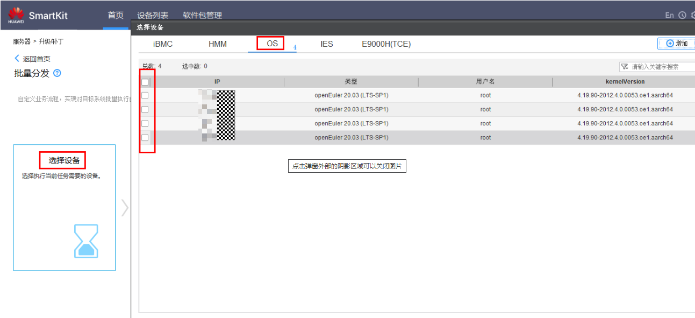
Task: Click the right chevron beside the 选择设备 card
Action: (x=125, y=208)
